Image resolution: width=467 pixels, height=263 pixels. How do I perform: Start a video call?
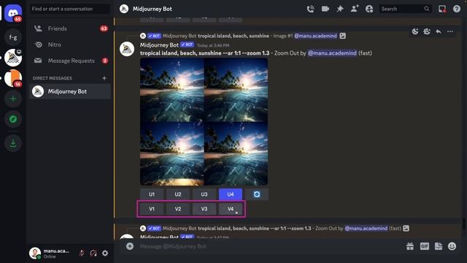pos(325,9)
